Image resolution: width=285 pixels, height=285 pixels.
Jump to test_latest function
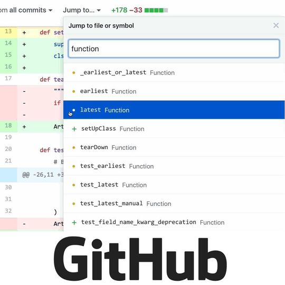174,185
